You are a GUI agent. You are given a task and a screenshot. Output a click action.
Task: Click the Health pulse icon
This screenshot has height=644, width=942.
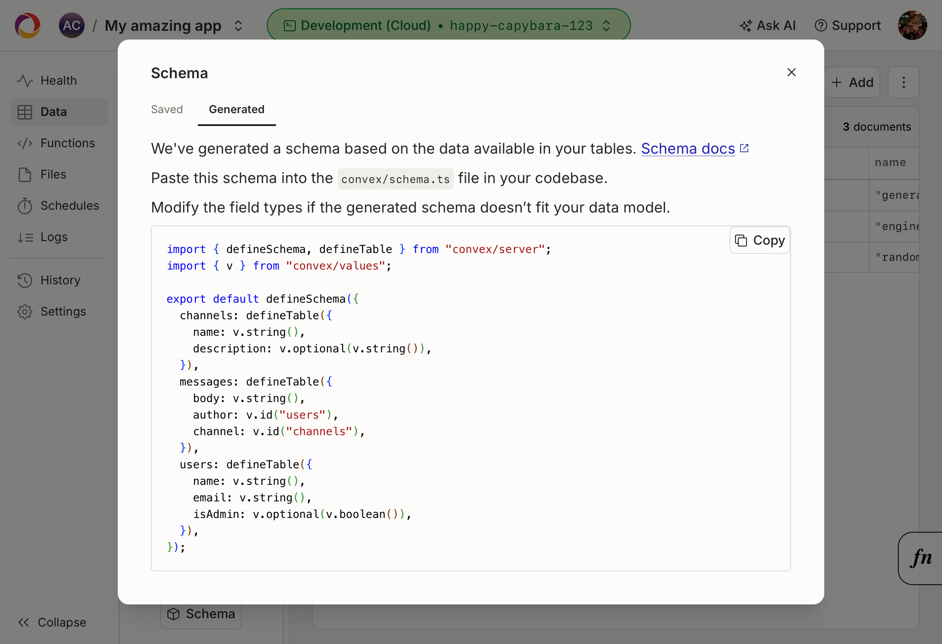[25, 80]
